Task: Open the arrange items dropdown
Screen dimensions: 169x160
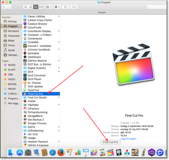Action: (49, 7)
